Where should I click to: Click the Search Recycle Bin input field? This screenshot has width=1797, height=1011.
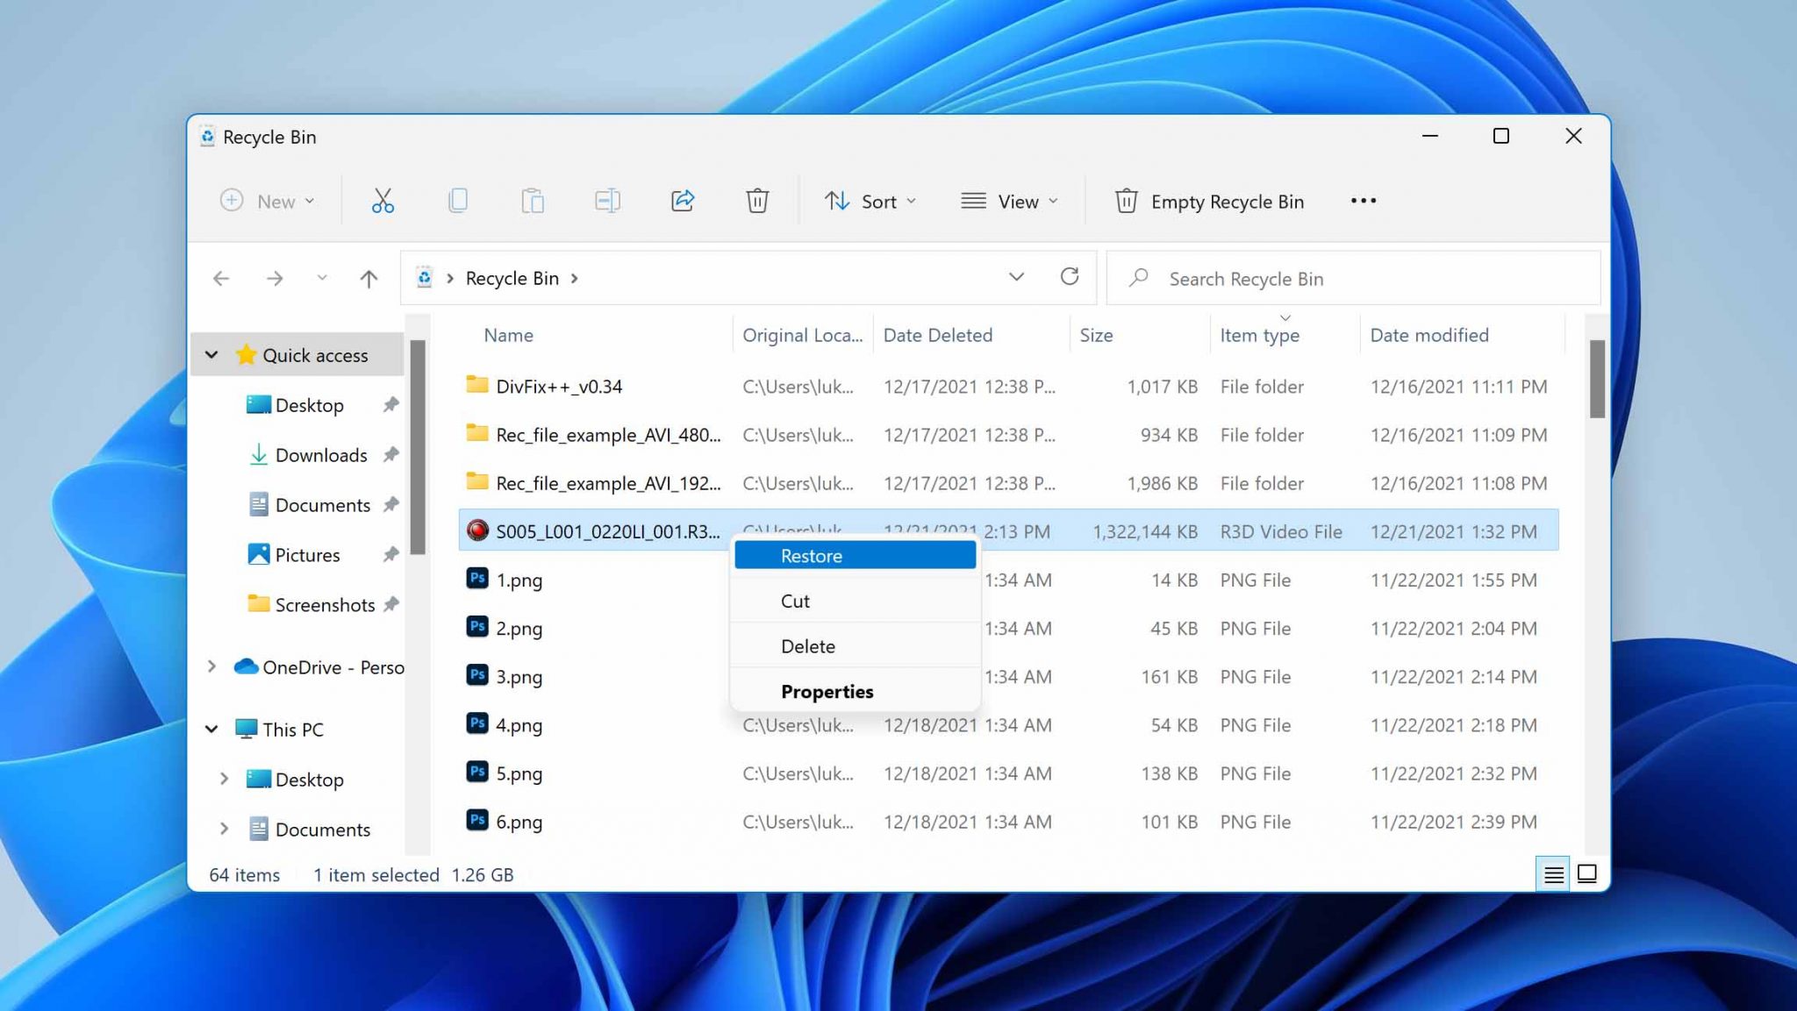click(1344, 277)
